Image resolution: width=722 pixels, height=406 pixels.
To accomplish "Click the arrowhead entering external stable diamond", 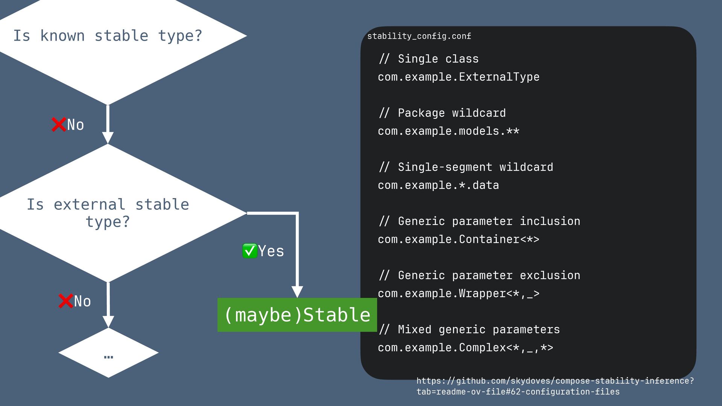I will (108, 138).
